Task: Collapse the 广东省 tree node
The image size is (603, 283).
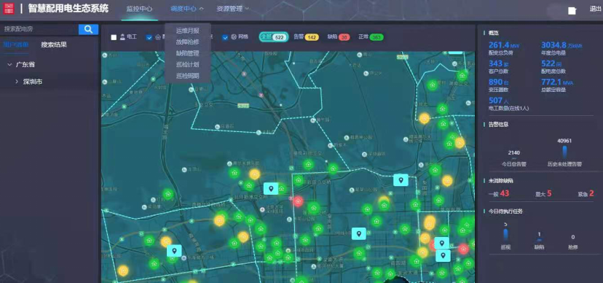Action: 9,65
